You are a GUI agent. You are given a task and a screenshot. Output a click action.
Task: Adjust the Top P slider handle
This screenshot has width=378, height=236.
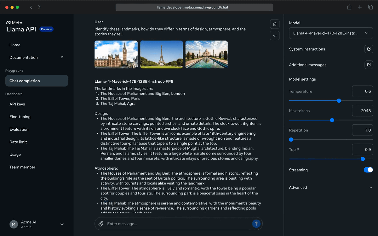(x=363, y=159)
